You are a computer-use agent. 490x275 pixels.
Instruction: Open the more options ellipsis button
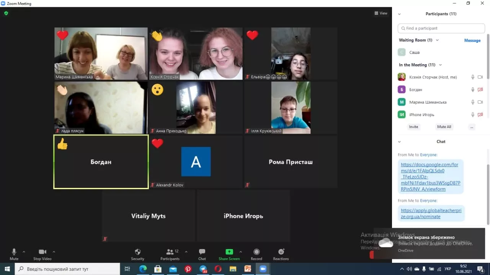click(472, 127)
